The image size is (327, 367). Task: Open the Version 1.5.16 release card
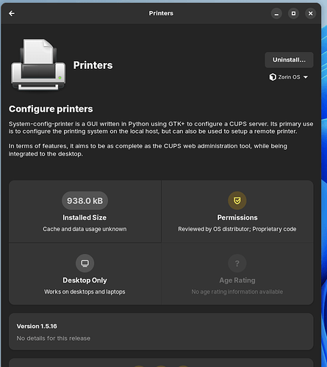[161, 332]
